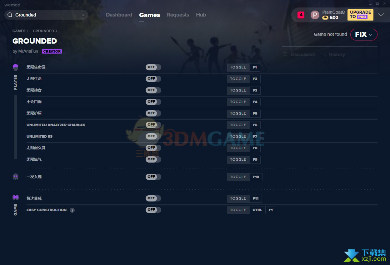Image resolution: width=390 pixels, height=265 pixels.
Task: Enable the 一发入魂 switch
Action: (x=153, y=177)
